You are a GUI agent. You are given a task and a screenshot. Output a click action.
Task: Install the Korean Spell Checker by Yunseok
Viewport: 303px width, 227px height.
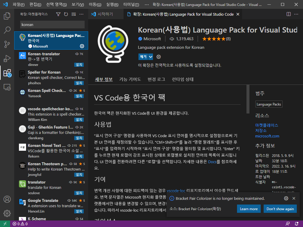[x=79, y=96]
